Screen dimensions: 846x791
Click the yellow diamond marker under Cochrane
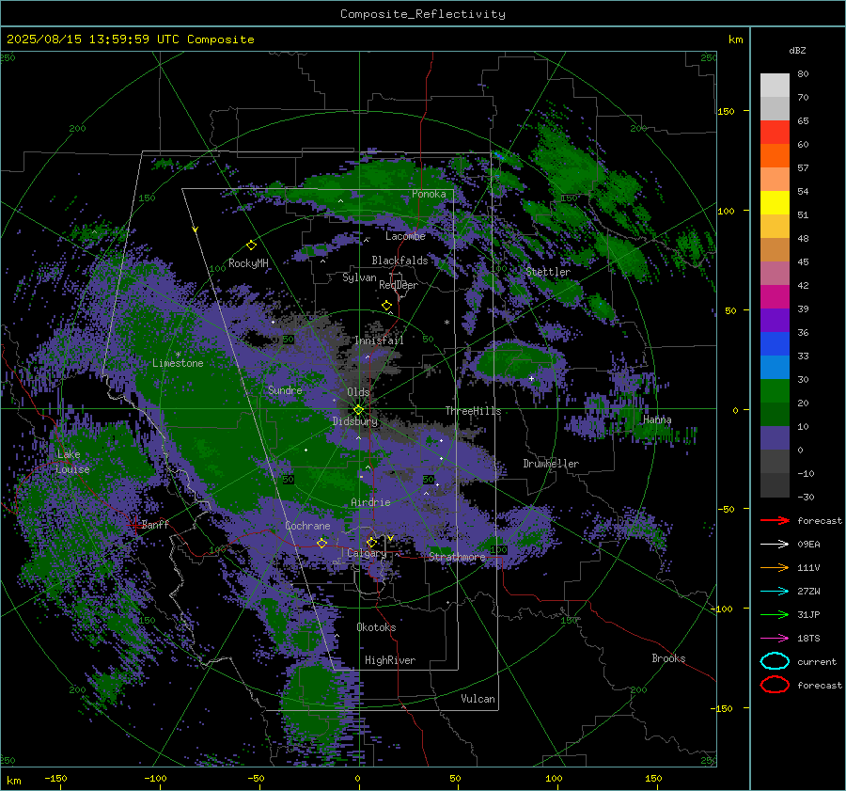322,543
